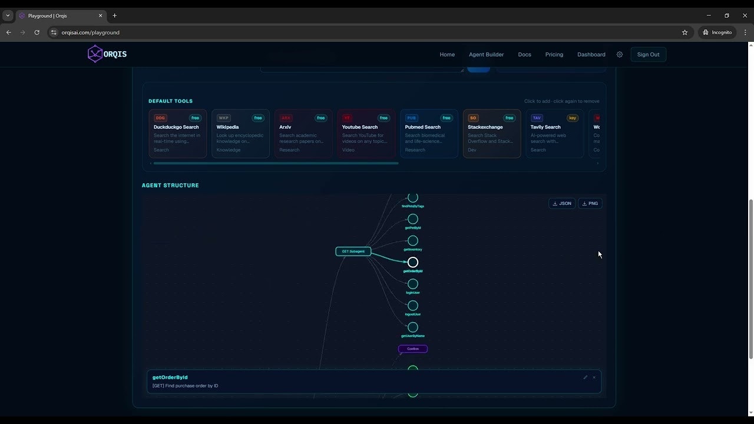Screen dimensions: 754x424
Task: Bookmark this page with star icon
Action: pos(684,32)
